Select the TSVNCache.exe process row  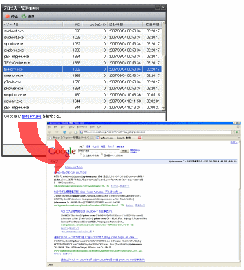point(82,63)
